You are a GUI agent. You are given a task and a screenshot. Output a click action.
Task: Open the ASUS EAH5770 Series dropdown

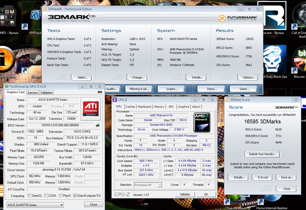point(35,205)
